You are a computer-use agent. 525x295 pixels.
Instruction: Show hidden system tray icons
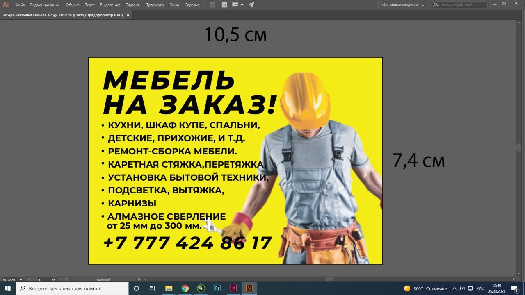coord(454,288)
